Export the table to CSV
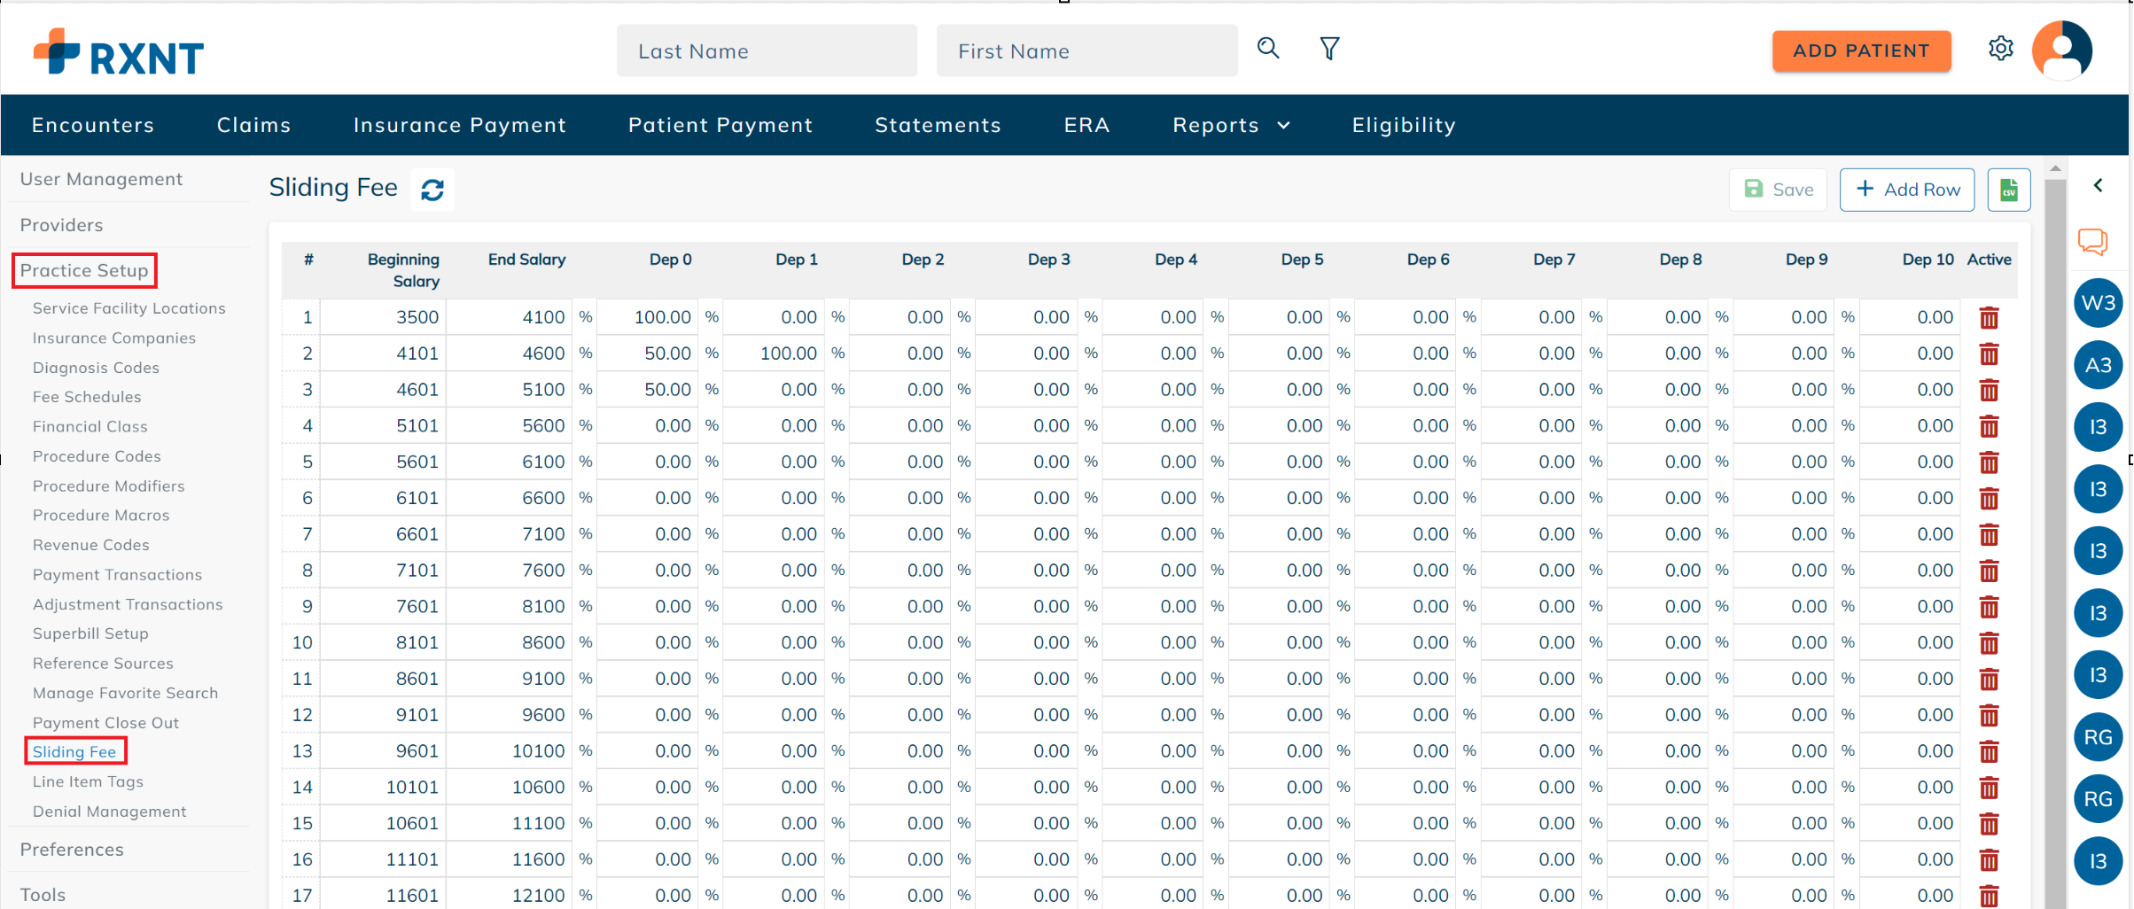The image size is (2134, 909). (2008, 189)
